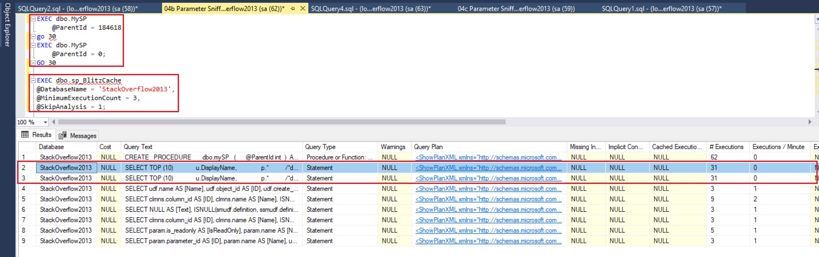819x257 pixels.
Task: Select row header number 1 in results
Action: (27, 157)
